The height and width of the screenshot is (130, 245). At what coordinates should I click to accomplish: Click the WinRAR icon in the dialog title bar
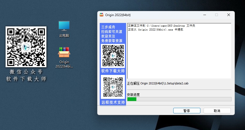coord(102,15)
